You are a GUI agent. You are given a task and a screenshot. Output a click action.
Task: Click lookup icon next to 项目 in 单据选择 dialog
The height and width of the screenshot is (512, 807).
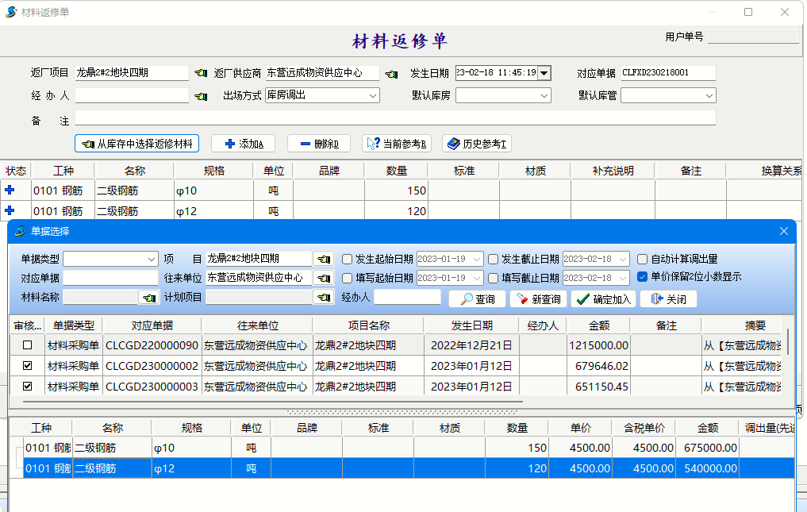pyautogui.click(x=323, y=259)
